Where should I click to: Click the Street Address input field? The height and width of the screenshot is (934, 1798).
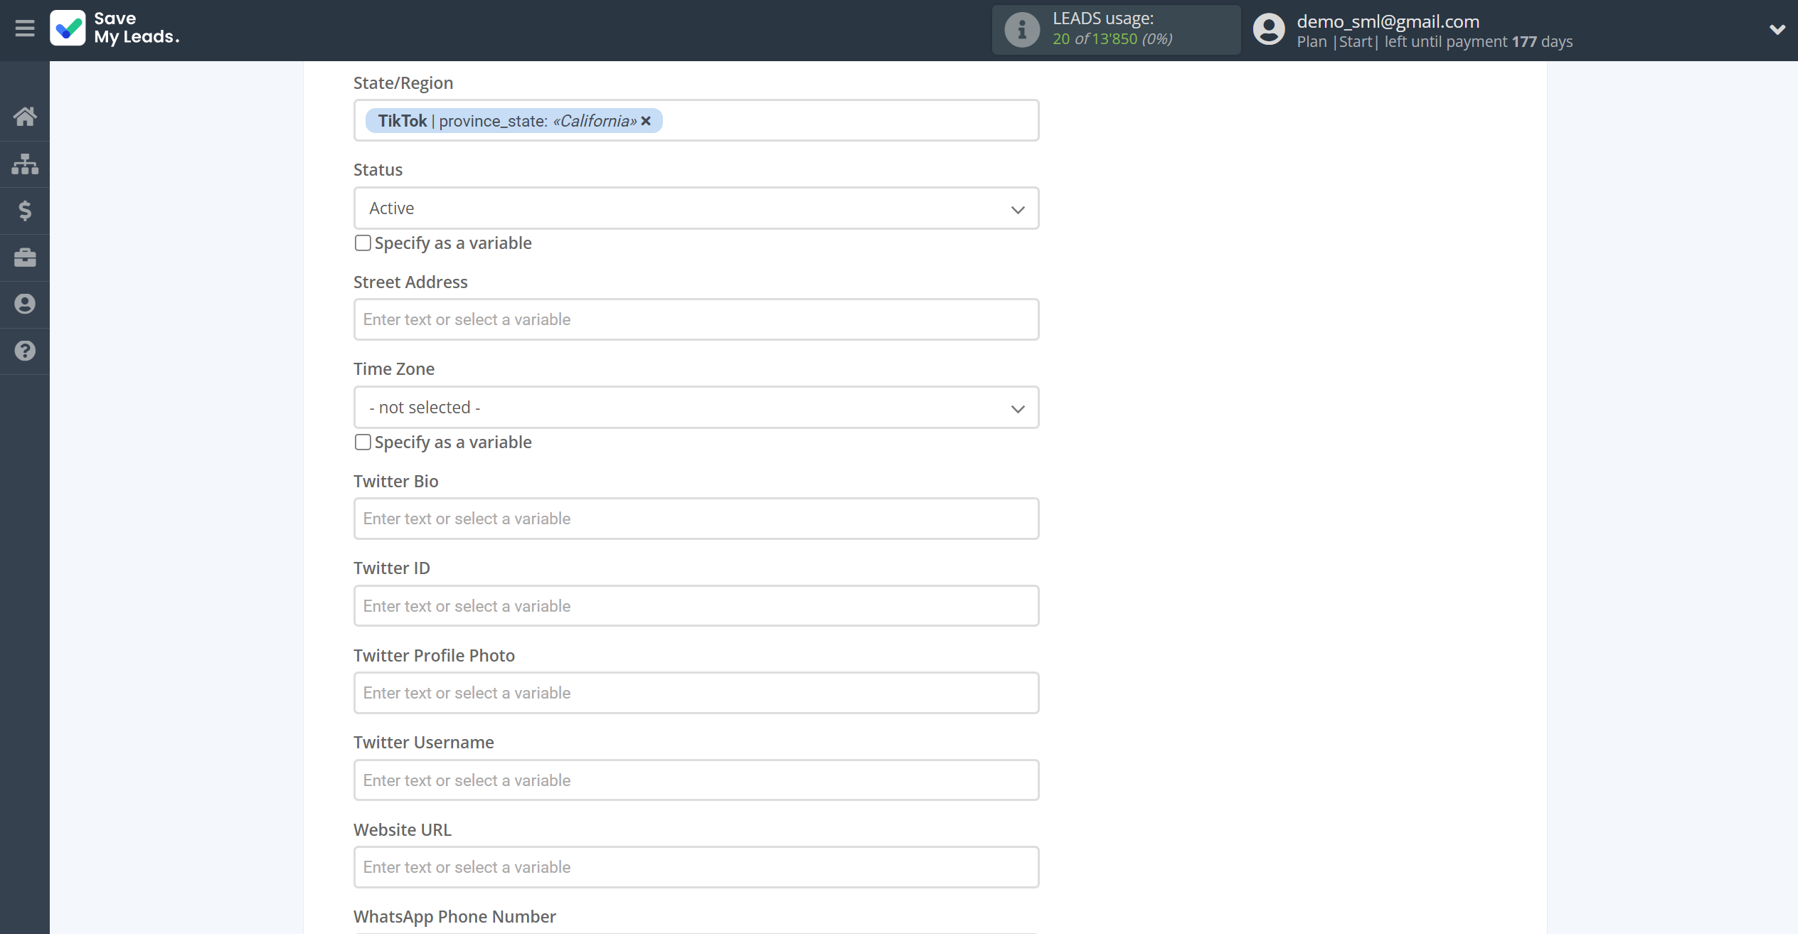tap(696, 319)
